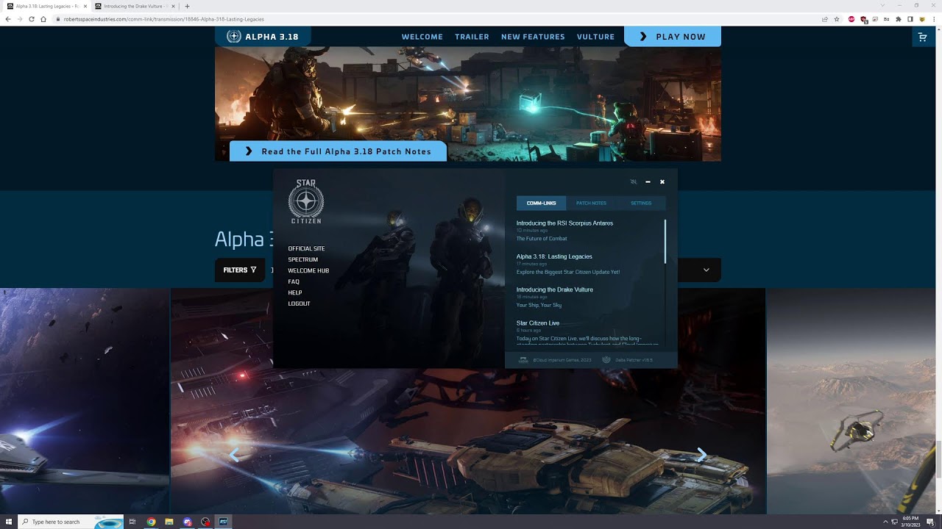The width and height of the screenshot is (942, 529).
Task: Expand the FILTERS option
Action: coord(240,270)
